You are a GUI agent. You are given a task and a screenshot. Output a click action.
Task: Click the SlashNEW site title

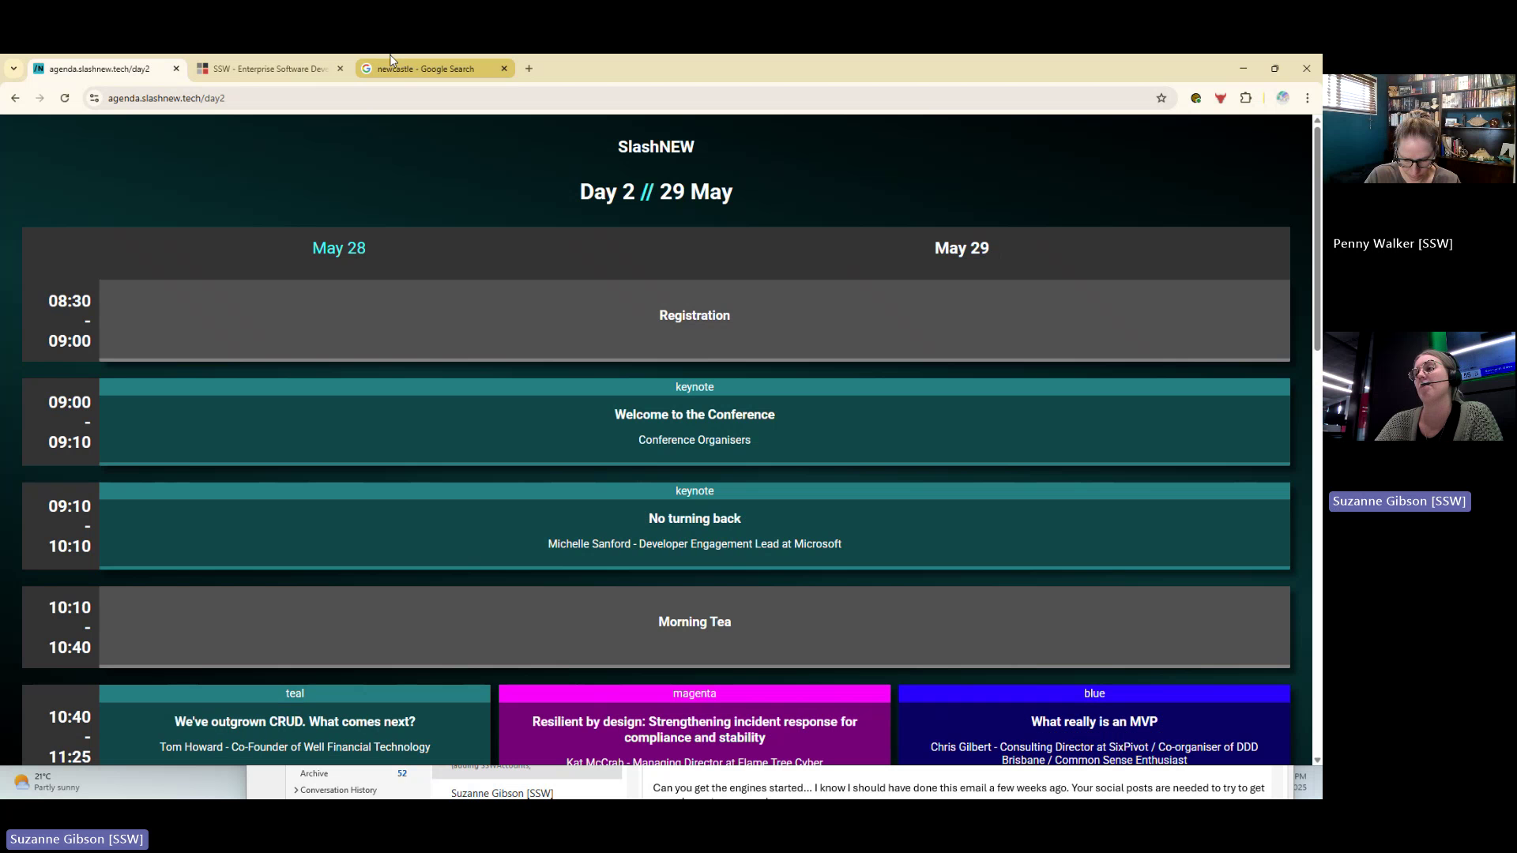[x=656, y=147]
